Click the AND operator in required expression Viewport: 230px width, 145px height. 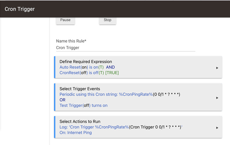pyautogui.click(x=110, y=67)
